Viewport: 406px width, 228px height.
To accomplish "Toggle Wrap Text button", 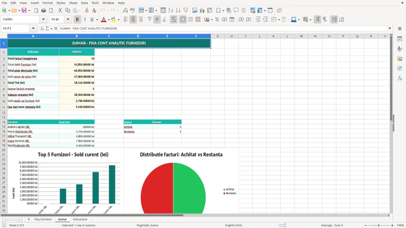I will point(174,20).
